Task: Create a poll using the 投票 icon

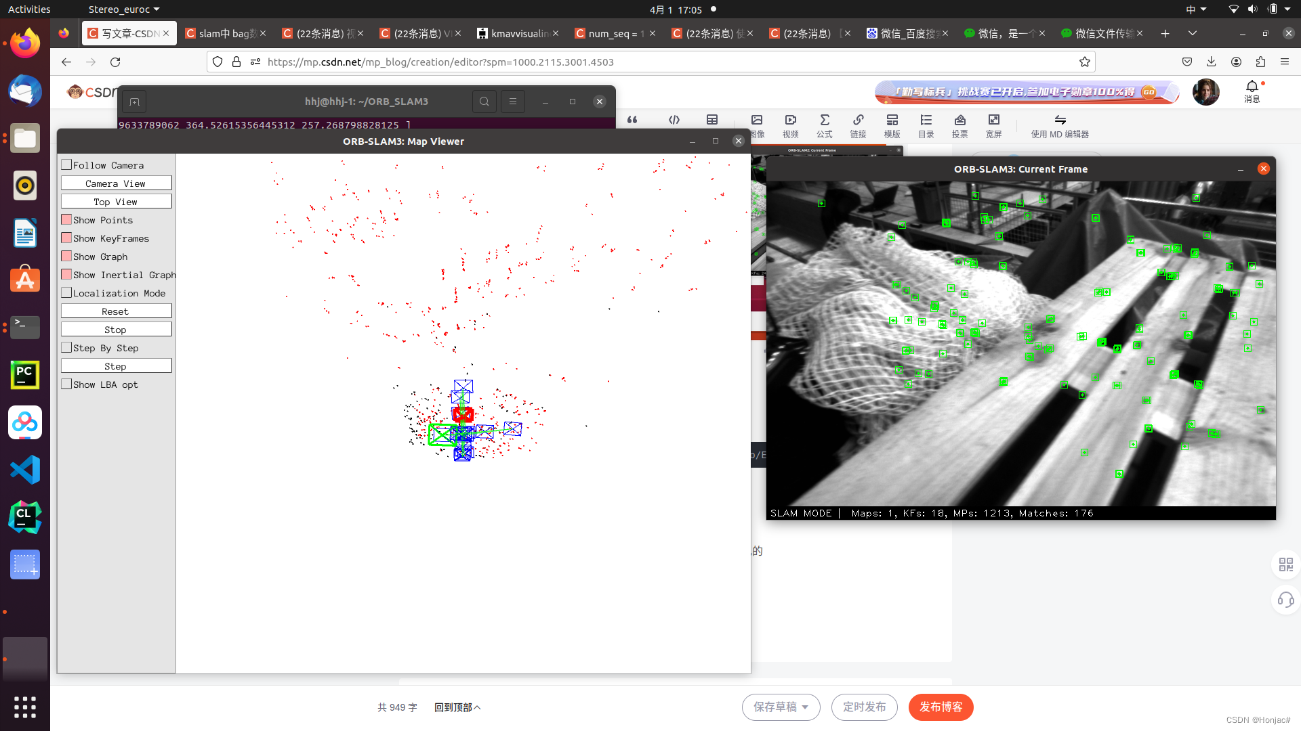Action: click(960, 126)
